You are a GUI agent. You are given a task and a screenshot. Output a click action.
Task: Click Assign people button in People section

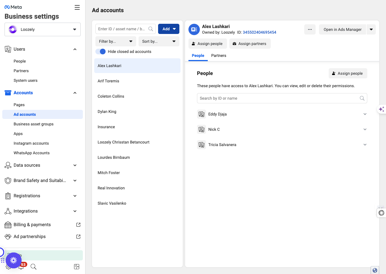tap(348, 73)
